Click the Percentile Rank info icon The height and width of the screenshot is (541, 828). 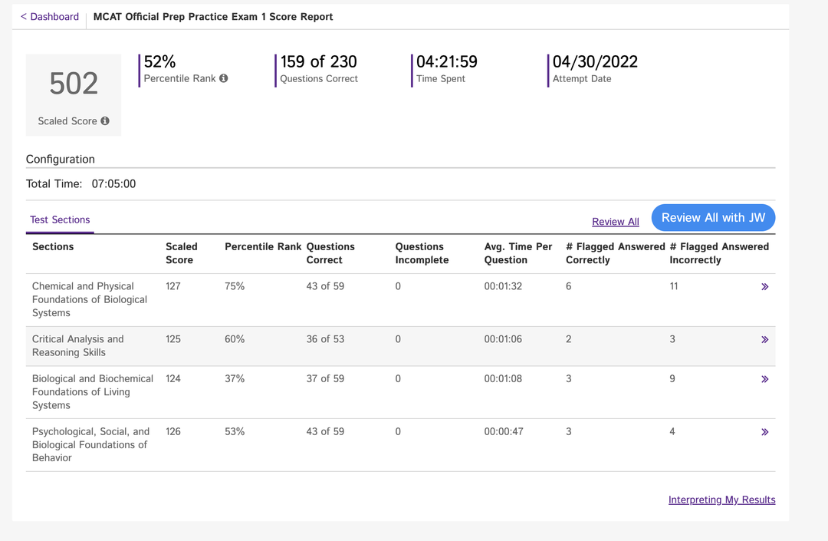pos(224,78)
